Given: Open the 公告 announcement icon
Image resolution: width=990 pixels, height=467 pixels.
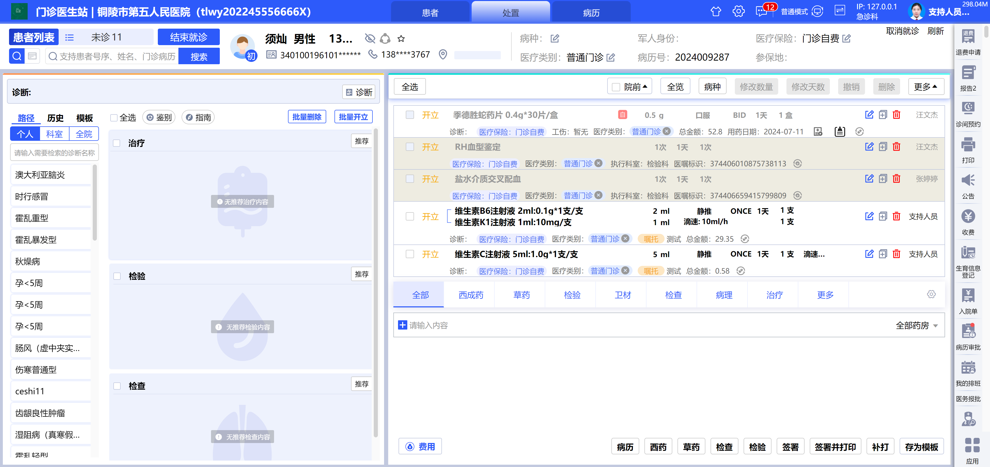Looking at the screenshot, I should tap(968, 186).
